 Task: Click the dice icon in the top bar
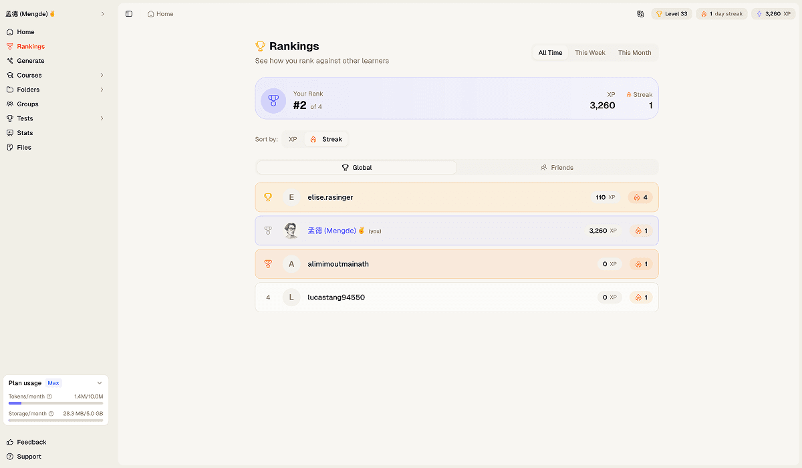(640, 13)
